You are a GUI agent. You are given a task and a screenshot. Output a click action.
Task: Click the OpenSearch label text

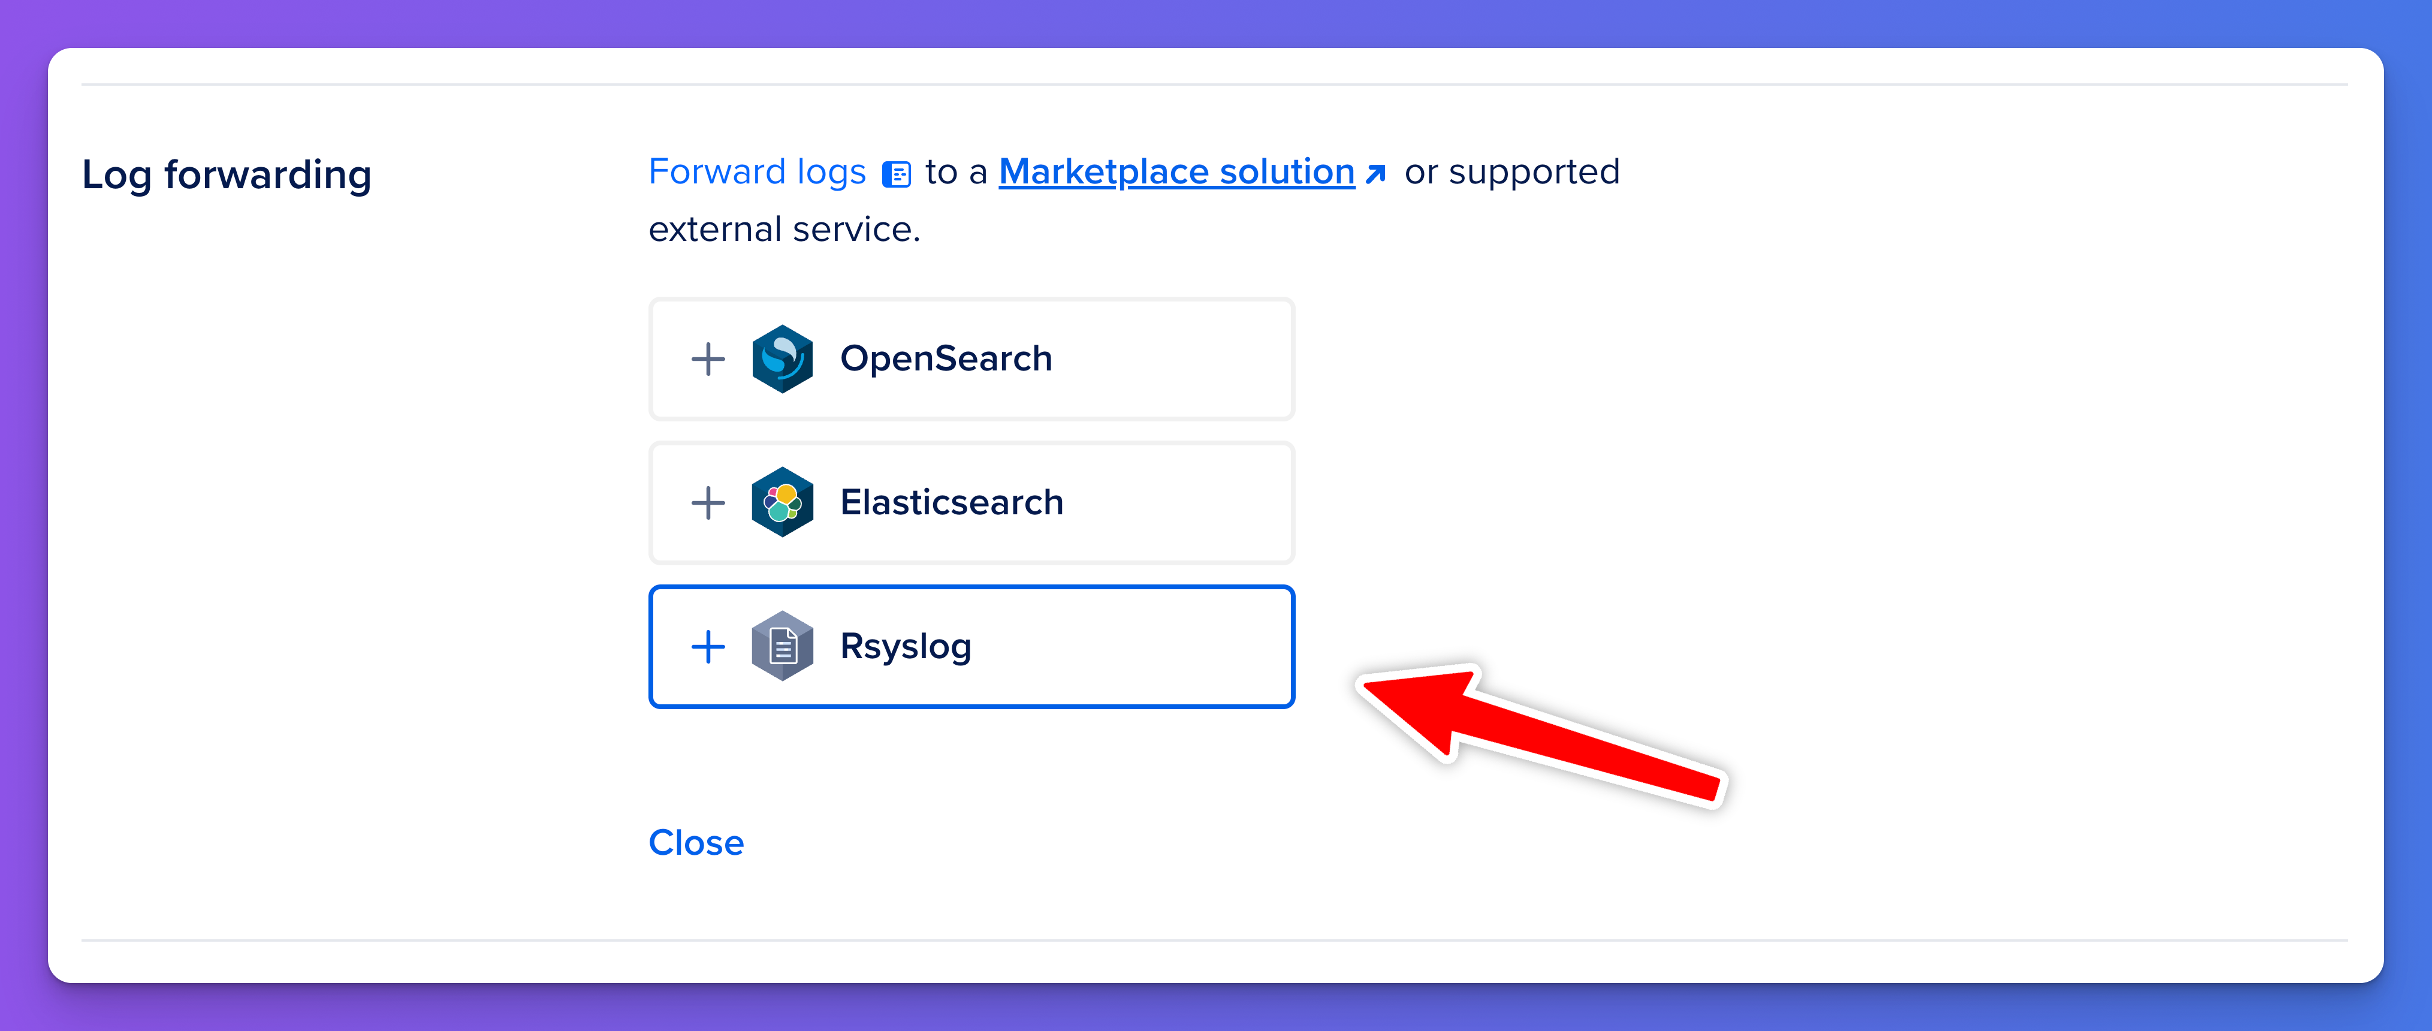point(946,359)
